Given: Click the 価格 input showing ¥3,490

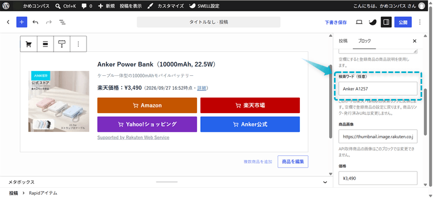Looking at the screenshot, I should pos(378,178).
